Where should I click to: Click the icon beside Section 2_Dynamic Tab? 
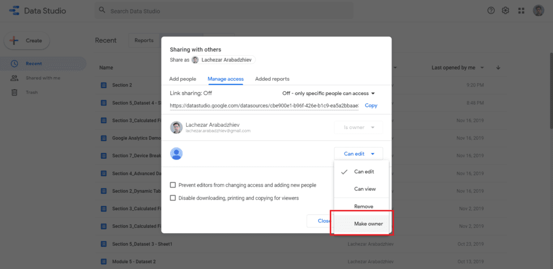tap(103, 191)
